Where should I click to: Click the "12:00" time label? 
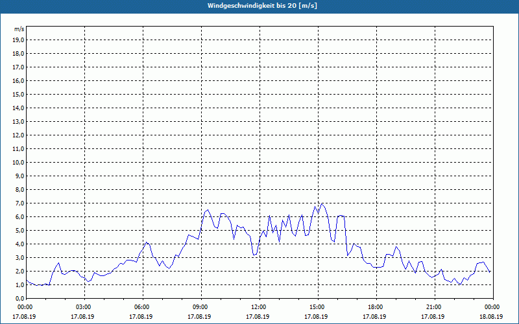[x=259, y=307]
